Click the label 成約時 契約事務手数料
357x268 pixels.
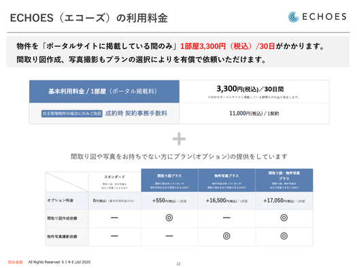pos(136,113)
